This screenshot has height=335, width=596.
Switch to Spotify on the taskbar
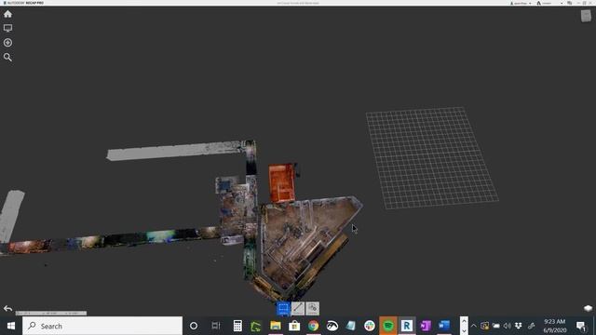click(x=388, y=326)
